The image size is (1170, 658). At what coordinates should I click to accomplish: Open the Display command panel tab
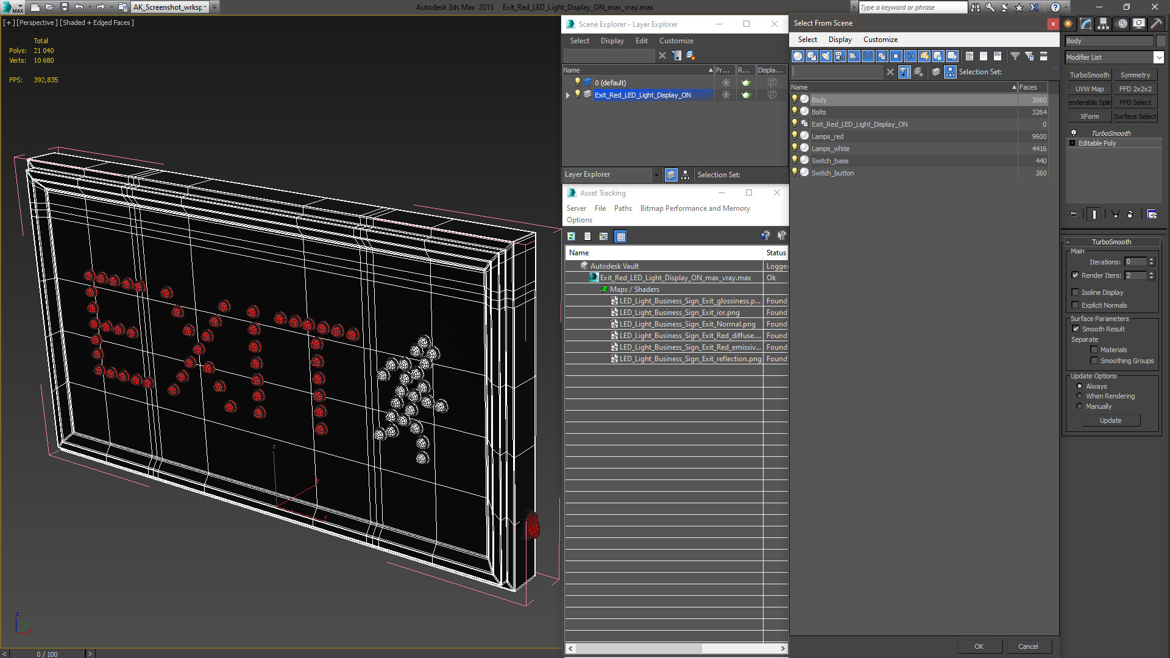[x=1139, y=24]
